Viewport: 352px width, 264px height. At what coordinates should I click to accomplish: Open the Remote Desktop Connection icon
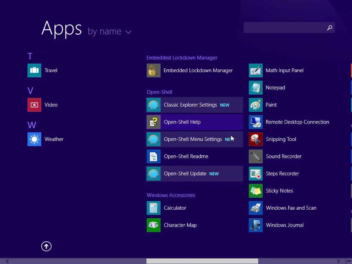tap(256, 122)
